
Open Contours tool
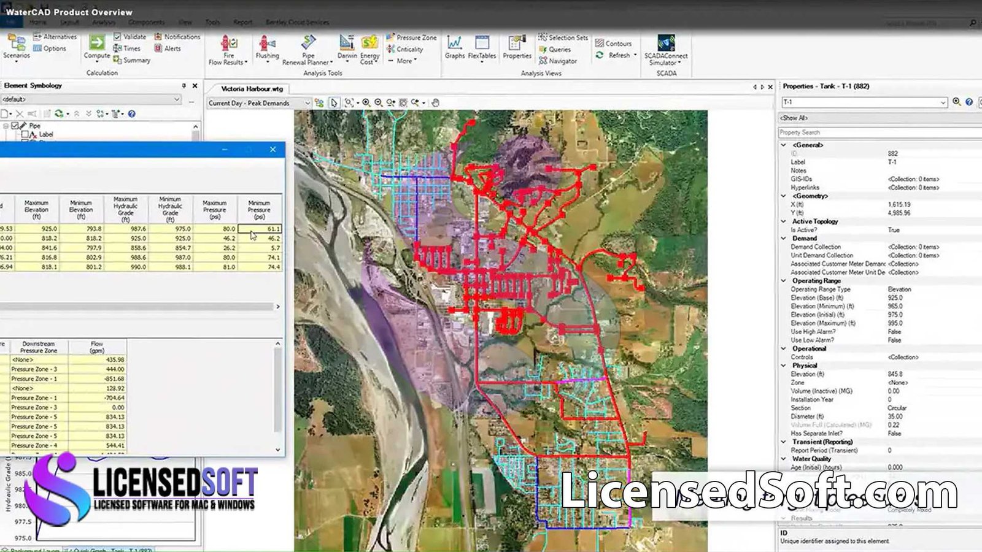(613, 44)
